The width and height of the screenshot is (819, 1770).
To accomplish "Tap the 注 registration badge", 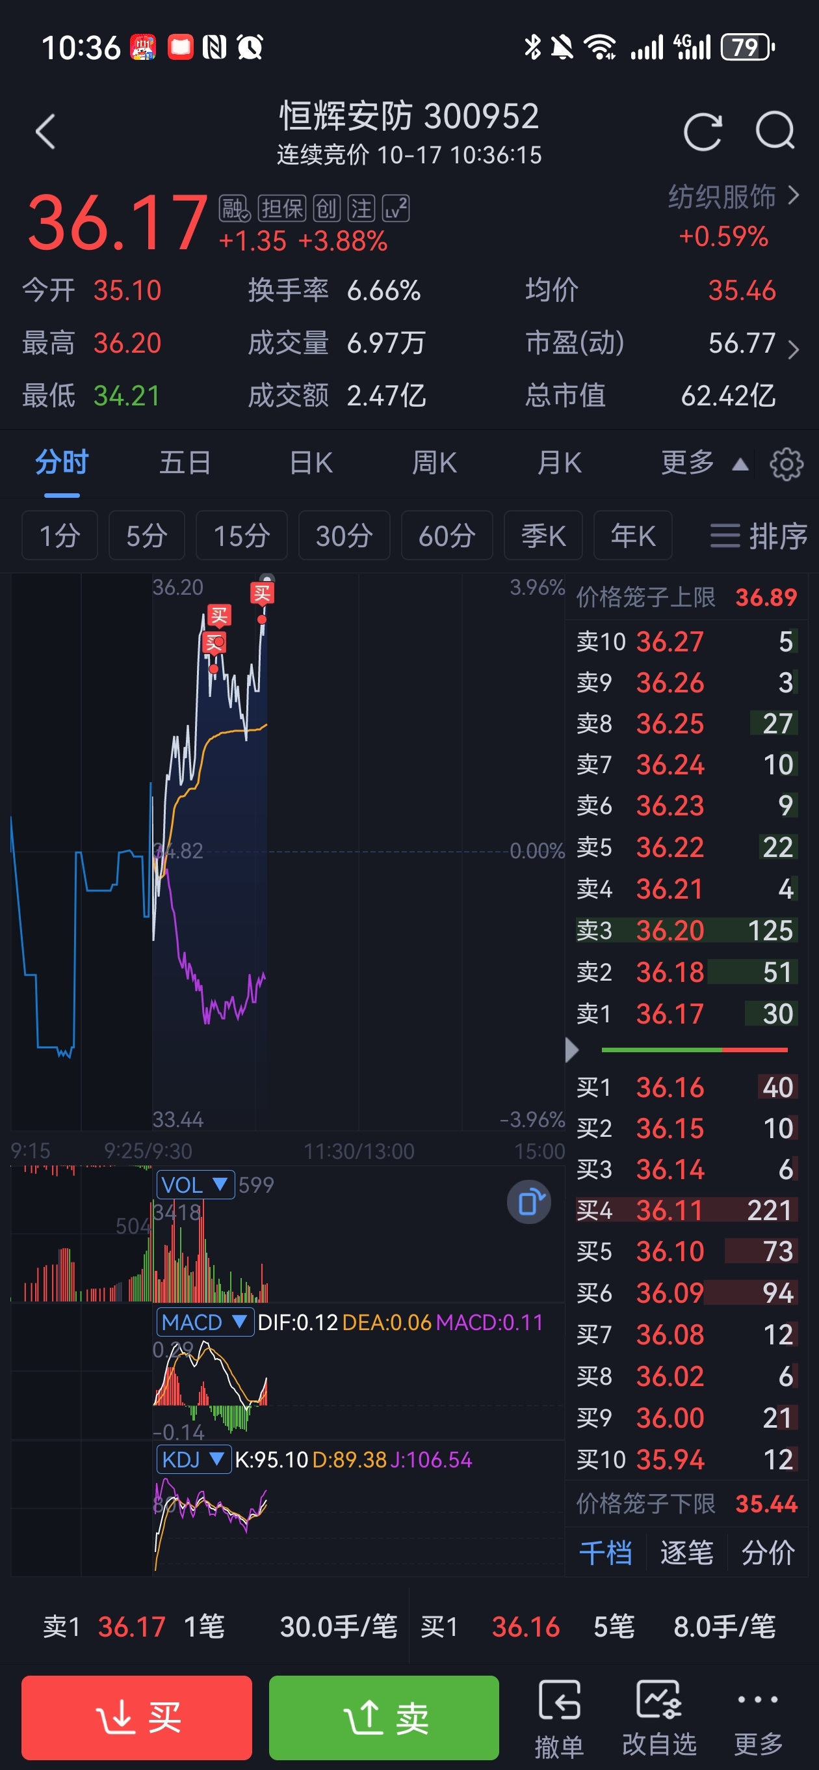I will click(361, 208).
